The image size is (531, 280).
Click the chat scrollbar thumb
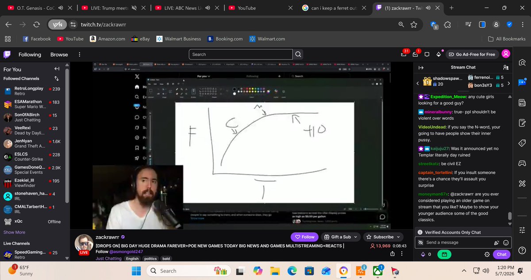[509, 216]
